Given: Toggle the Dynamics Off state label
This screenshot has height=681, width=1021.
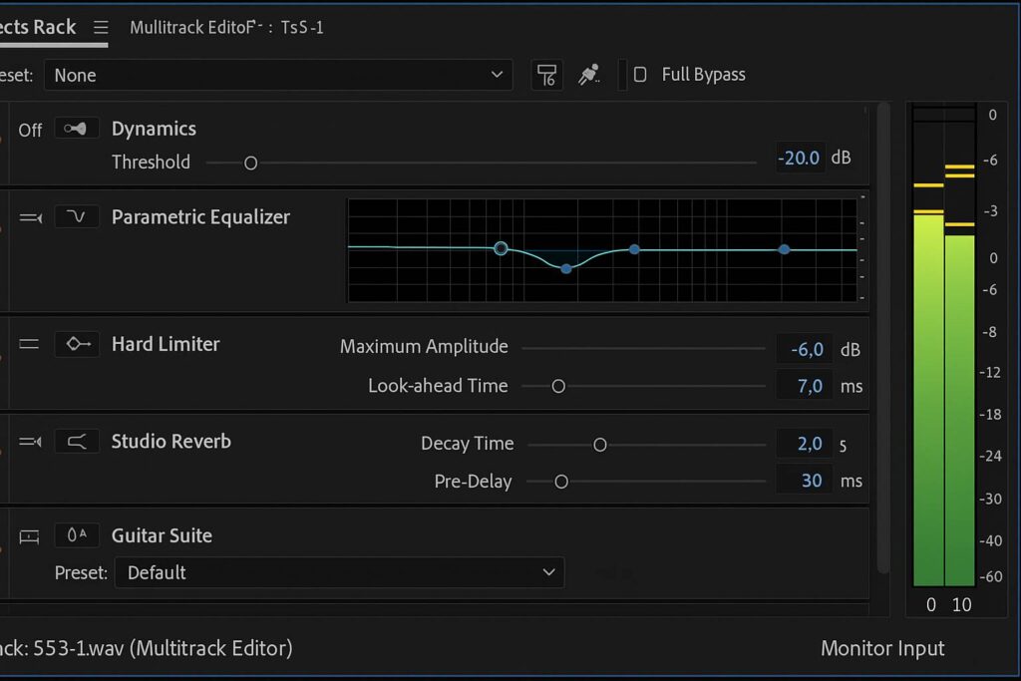Looking at the screenshot, I should point(30,130).
